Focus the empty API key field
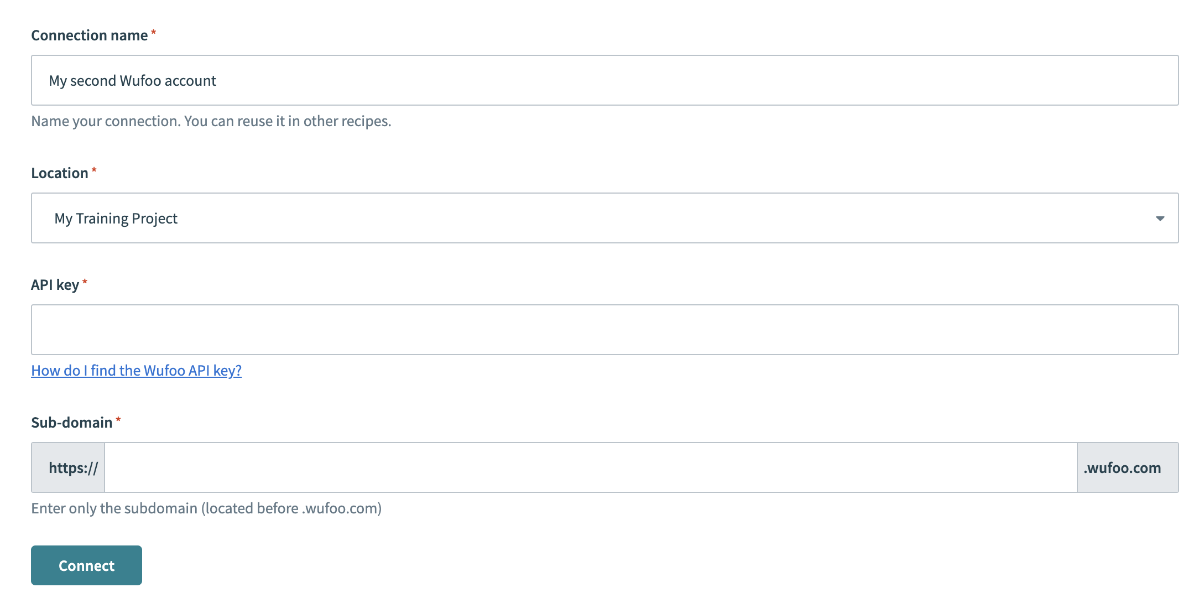 coord(604,330)
